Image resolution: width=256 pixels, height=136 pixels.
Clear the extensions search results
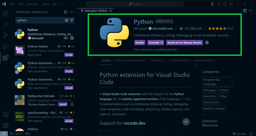coord(67,20)
